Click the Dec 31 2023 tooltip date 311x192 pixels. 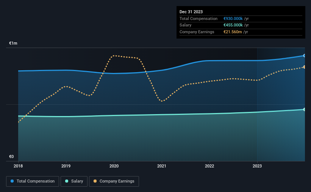click(x=191, y=12)
